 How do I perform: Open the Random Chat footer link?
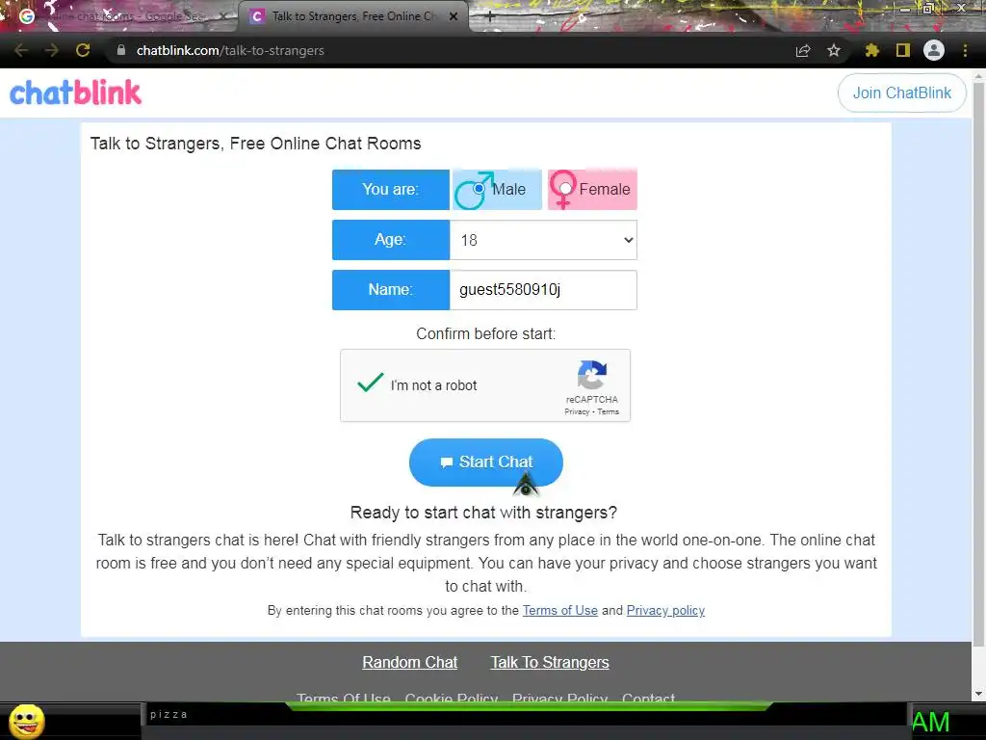click(x=410, y=663)
